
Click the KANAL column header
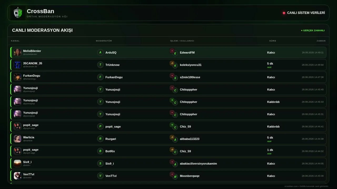pos(15,41)
